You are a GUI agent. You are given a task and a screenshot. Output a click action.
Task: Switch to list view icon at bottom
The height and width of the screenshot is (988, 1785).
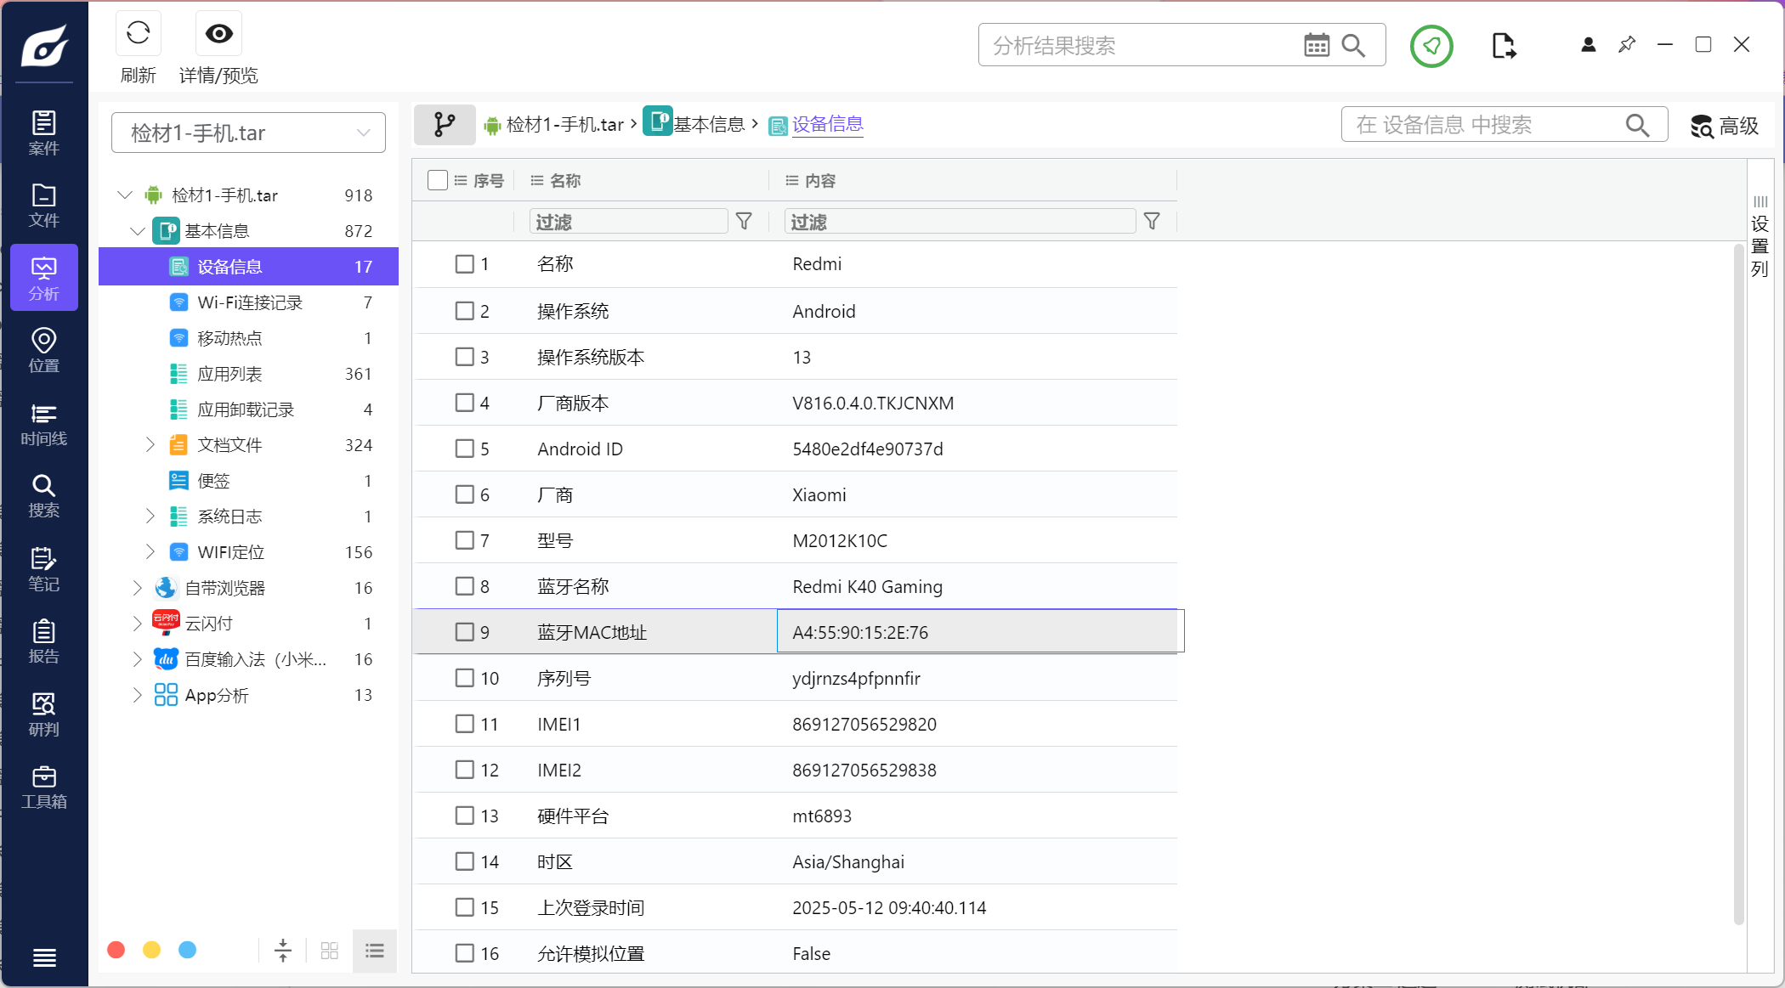[x=375, y=950]
